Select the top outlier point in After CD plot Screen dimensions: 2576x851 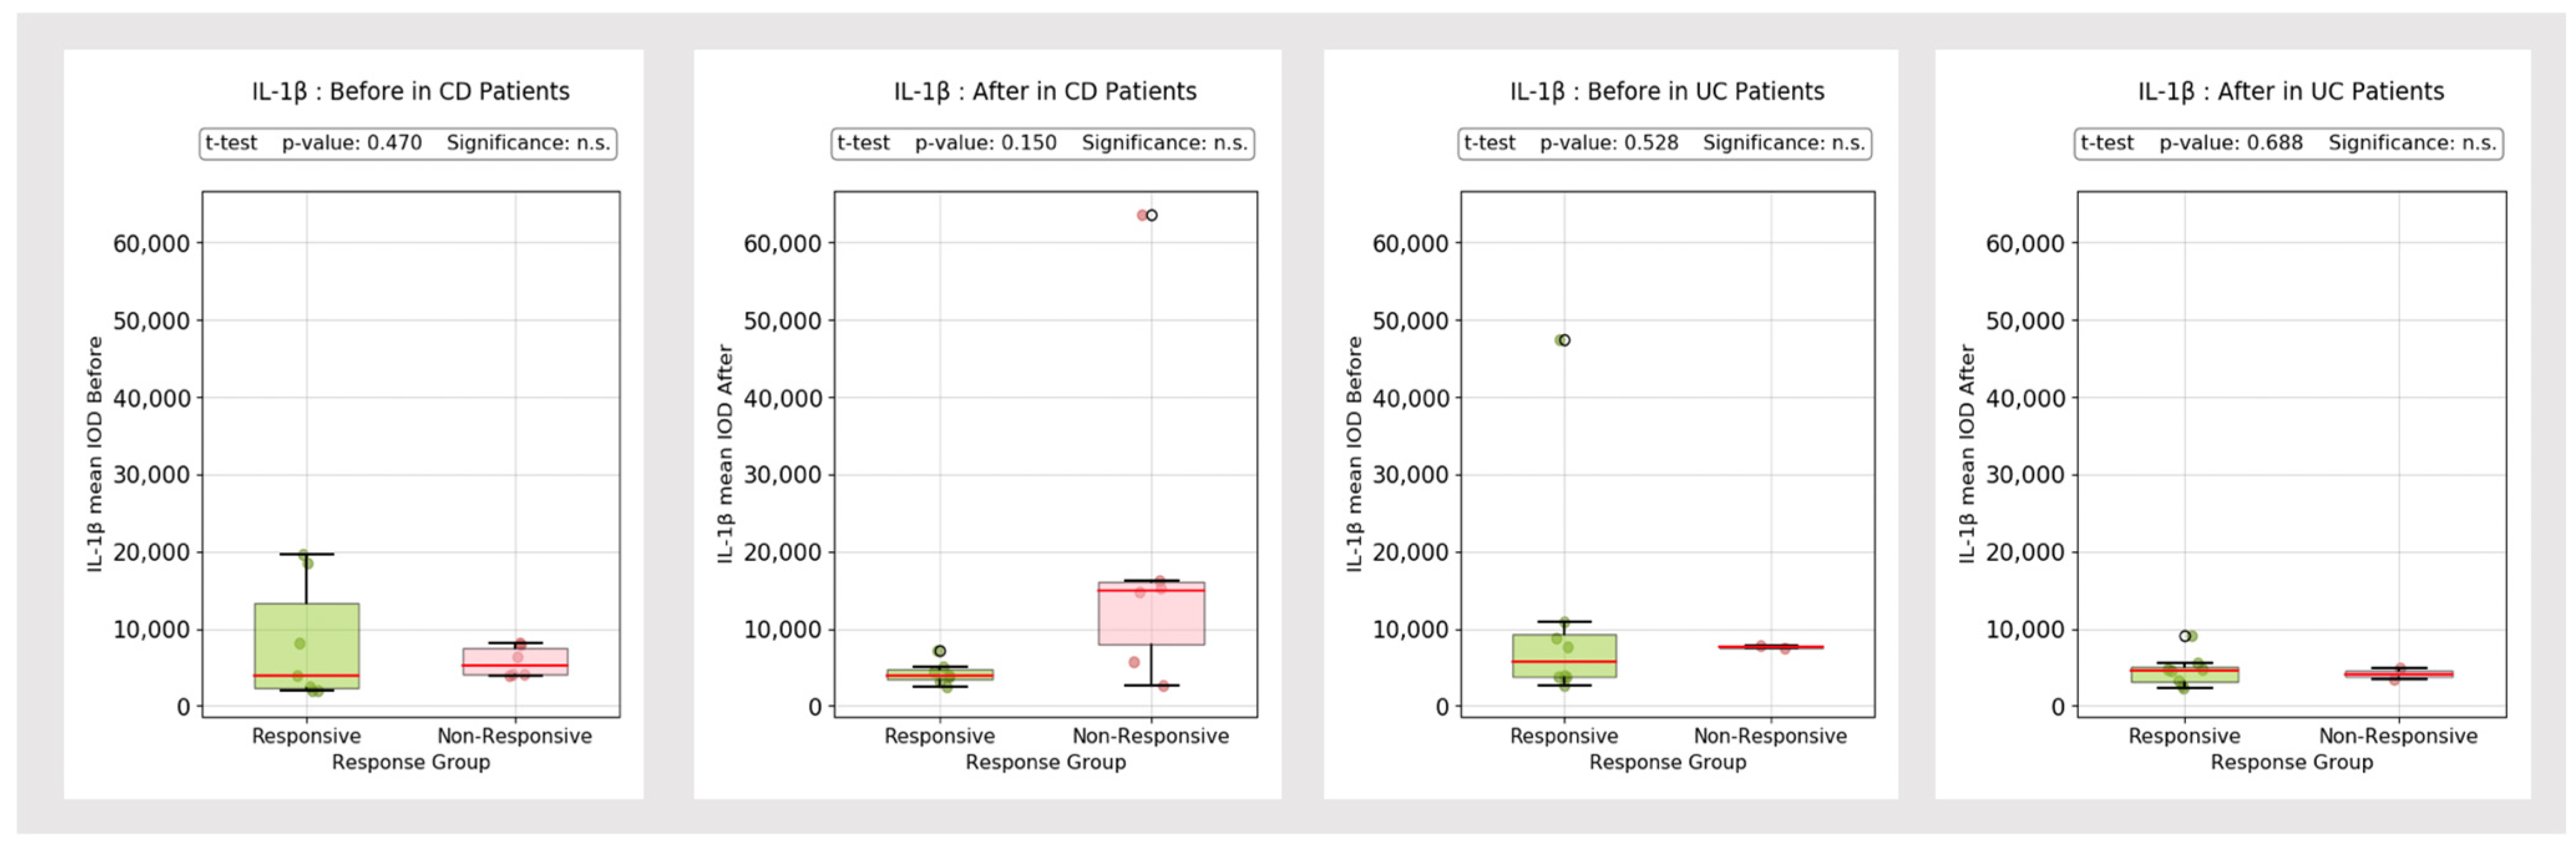point(1151,216)
